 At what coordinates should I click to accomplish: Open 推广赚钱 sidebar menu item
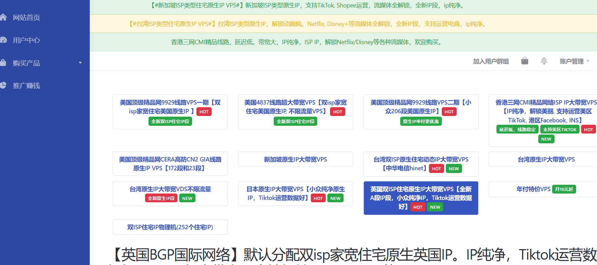point(26,86)
